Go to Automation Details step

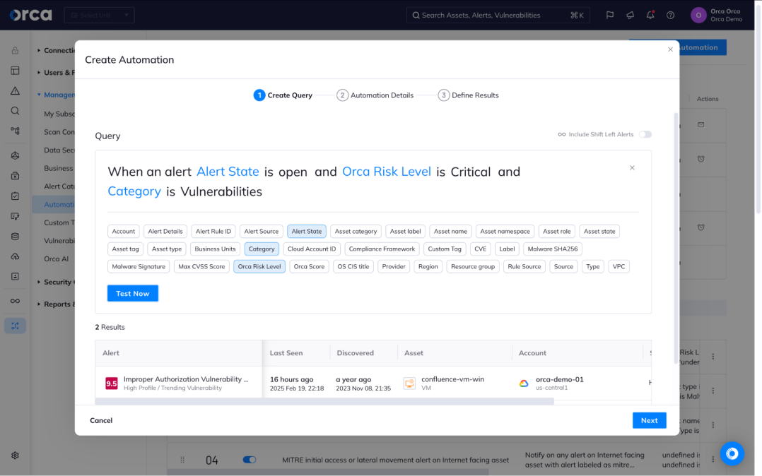click(375, 95)
